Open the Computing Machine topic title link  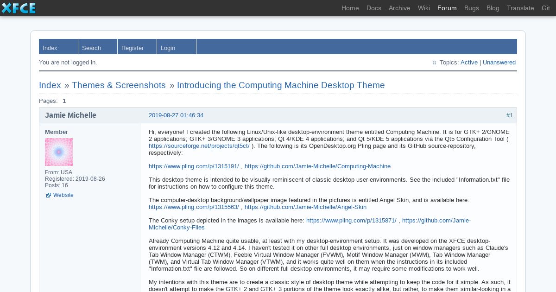(281, 85)
